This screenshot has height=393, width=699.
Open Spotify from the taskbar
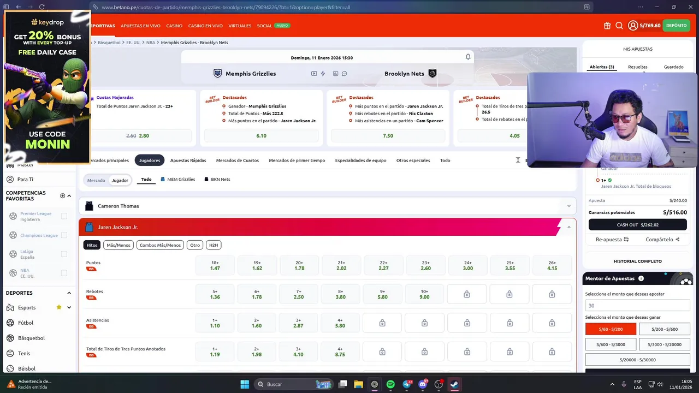pos(390,384)
